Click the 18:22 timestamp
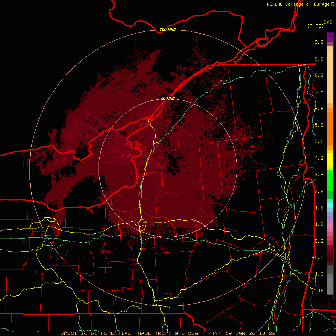 point(268,333)
